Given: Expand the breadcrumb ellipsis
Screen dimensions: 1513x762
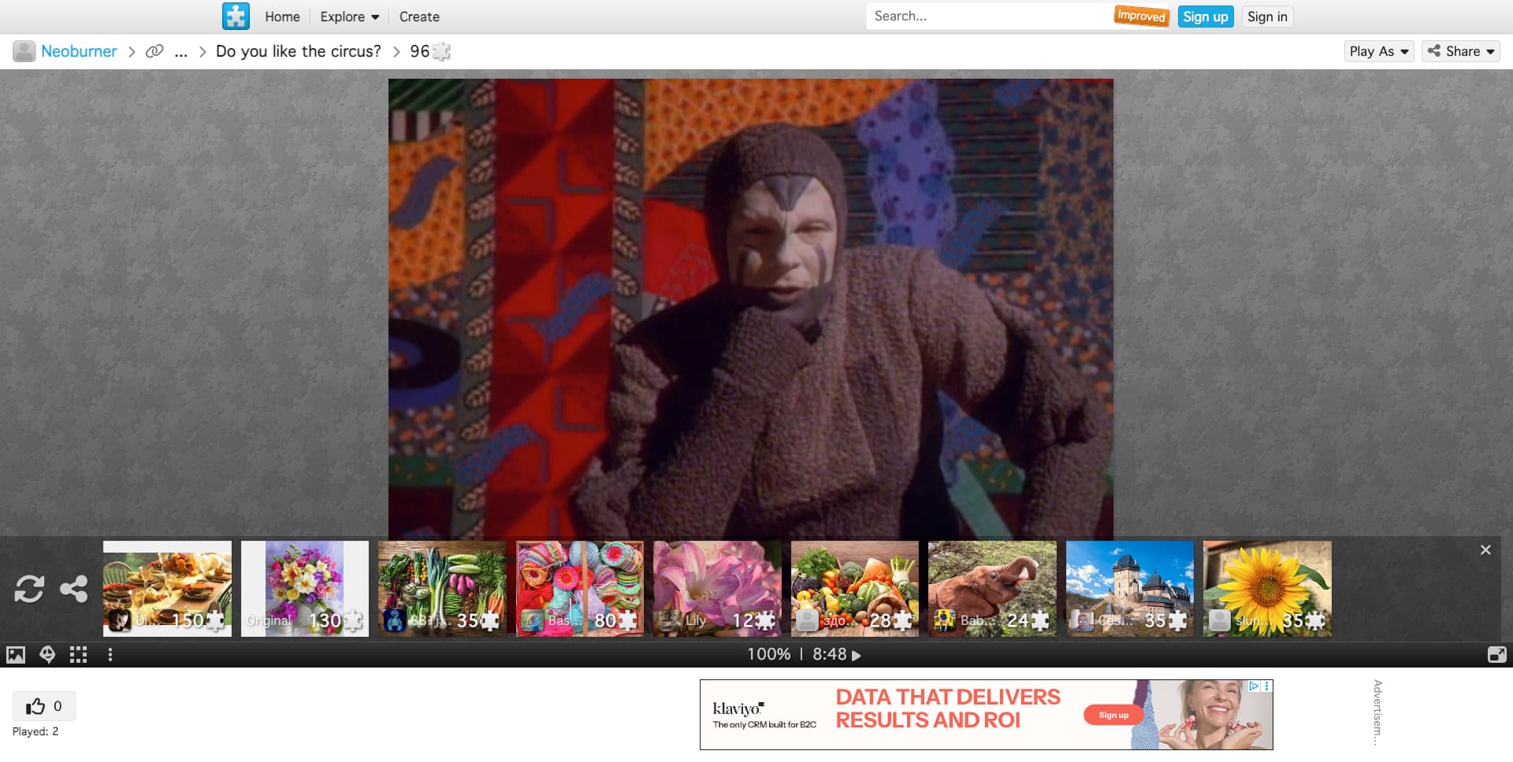Looking at the screenshot, I should pos(180,52).
